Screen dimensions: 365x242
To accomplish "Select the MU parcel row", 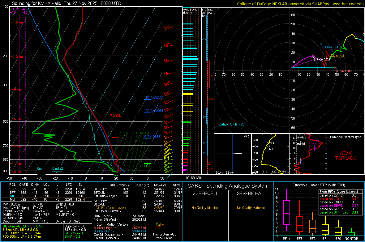I will 47,199.
